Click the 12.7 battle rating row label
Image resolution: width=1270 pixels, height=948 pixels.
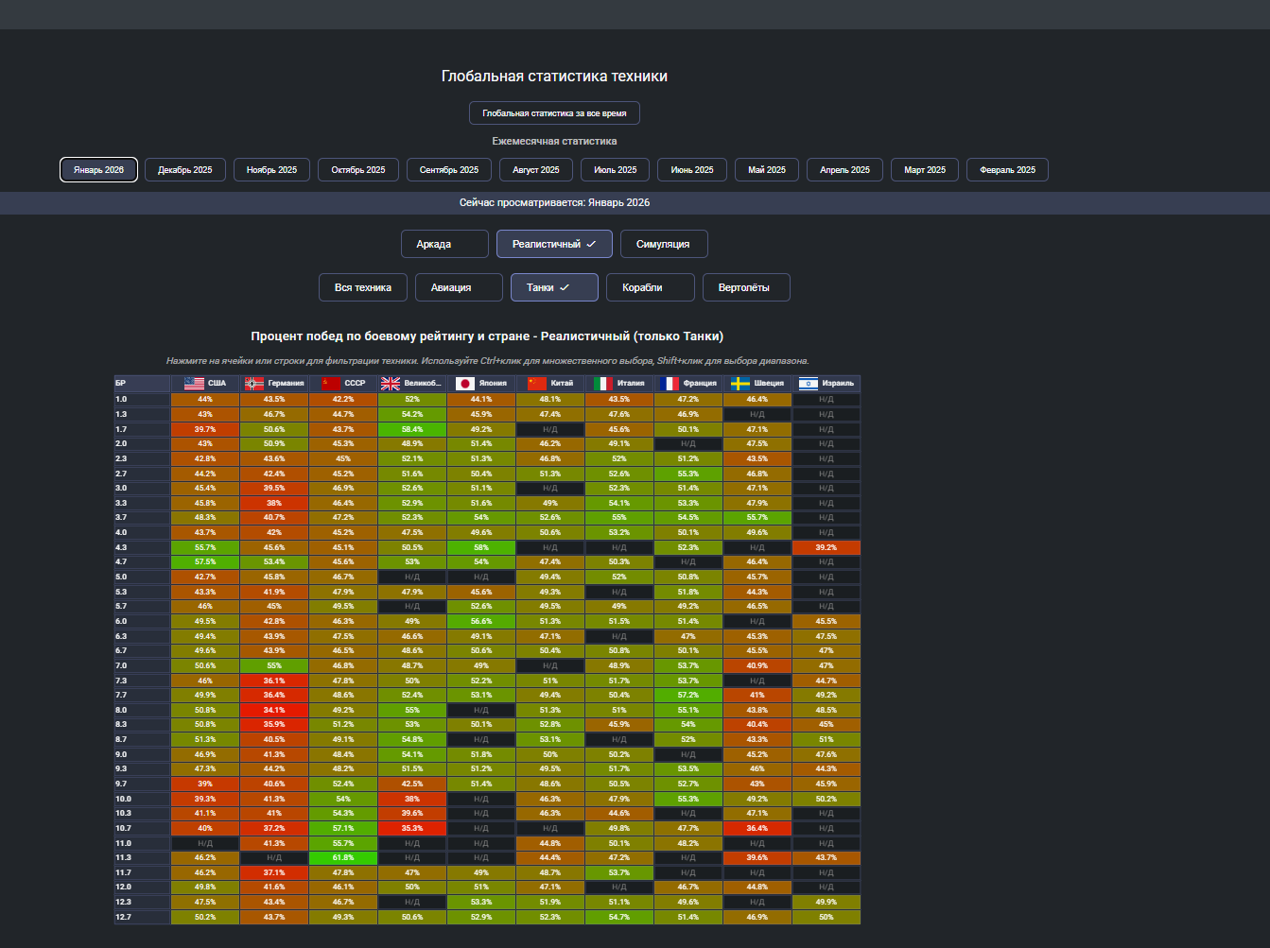click(x=143, y=917)
